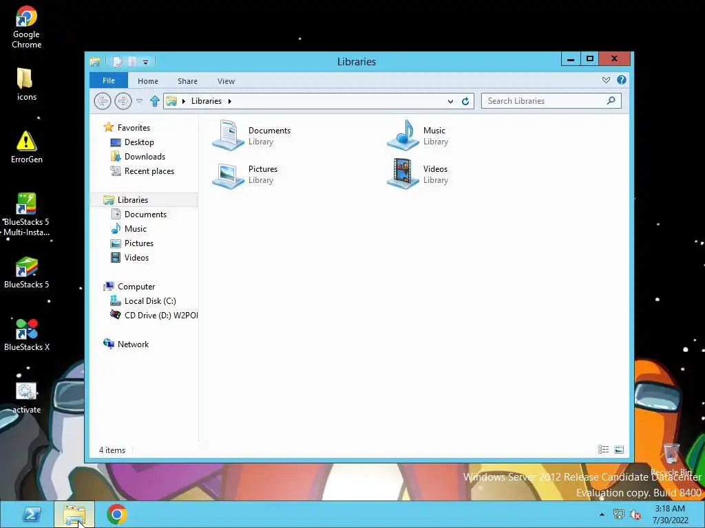705x528 pixels.
Task: Maximize the Libraries window
Action: coord(590,59)
